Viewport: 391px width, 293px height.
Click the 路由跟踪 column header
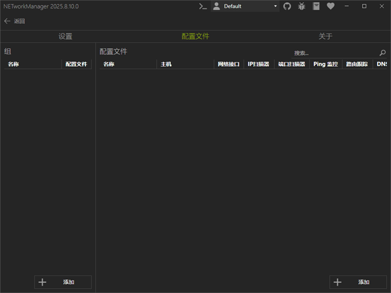tap(357, 64)
